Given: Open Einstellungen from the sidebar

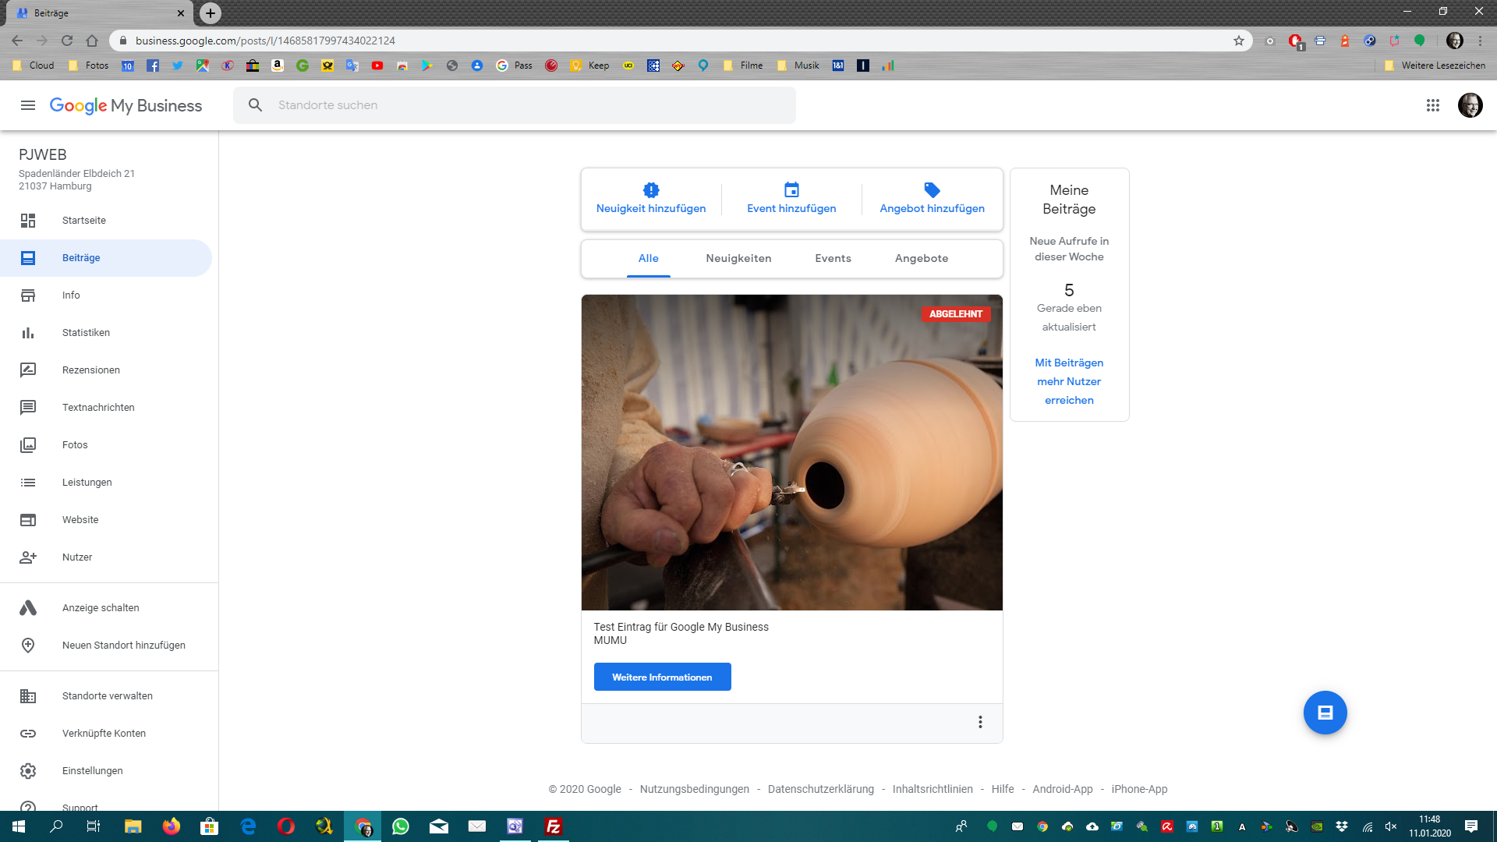Looking at the screenshot, I should (106, 771).
